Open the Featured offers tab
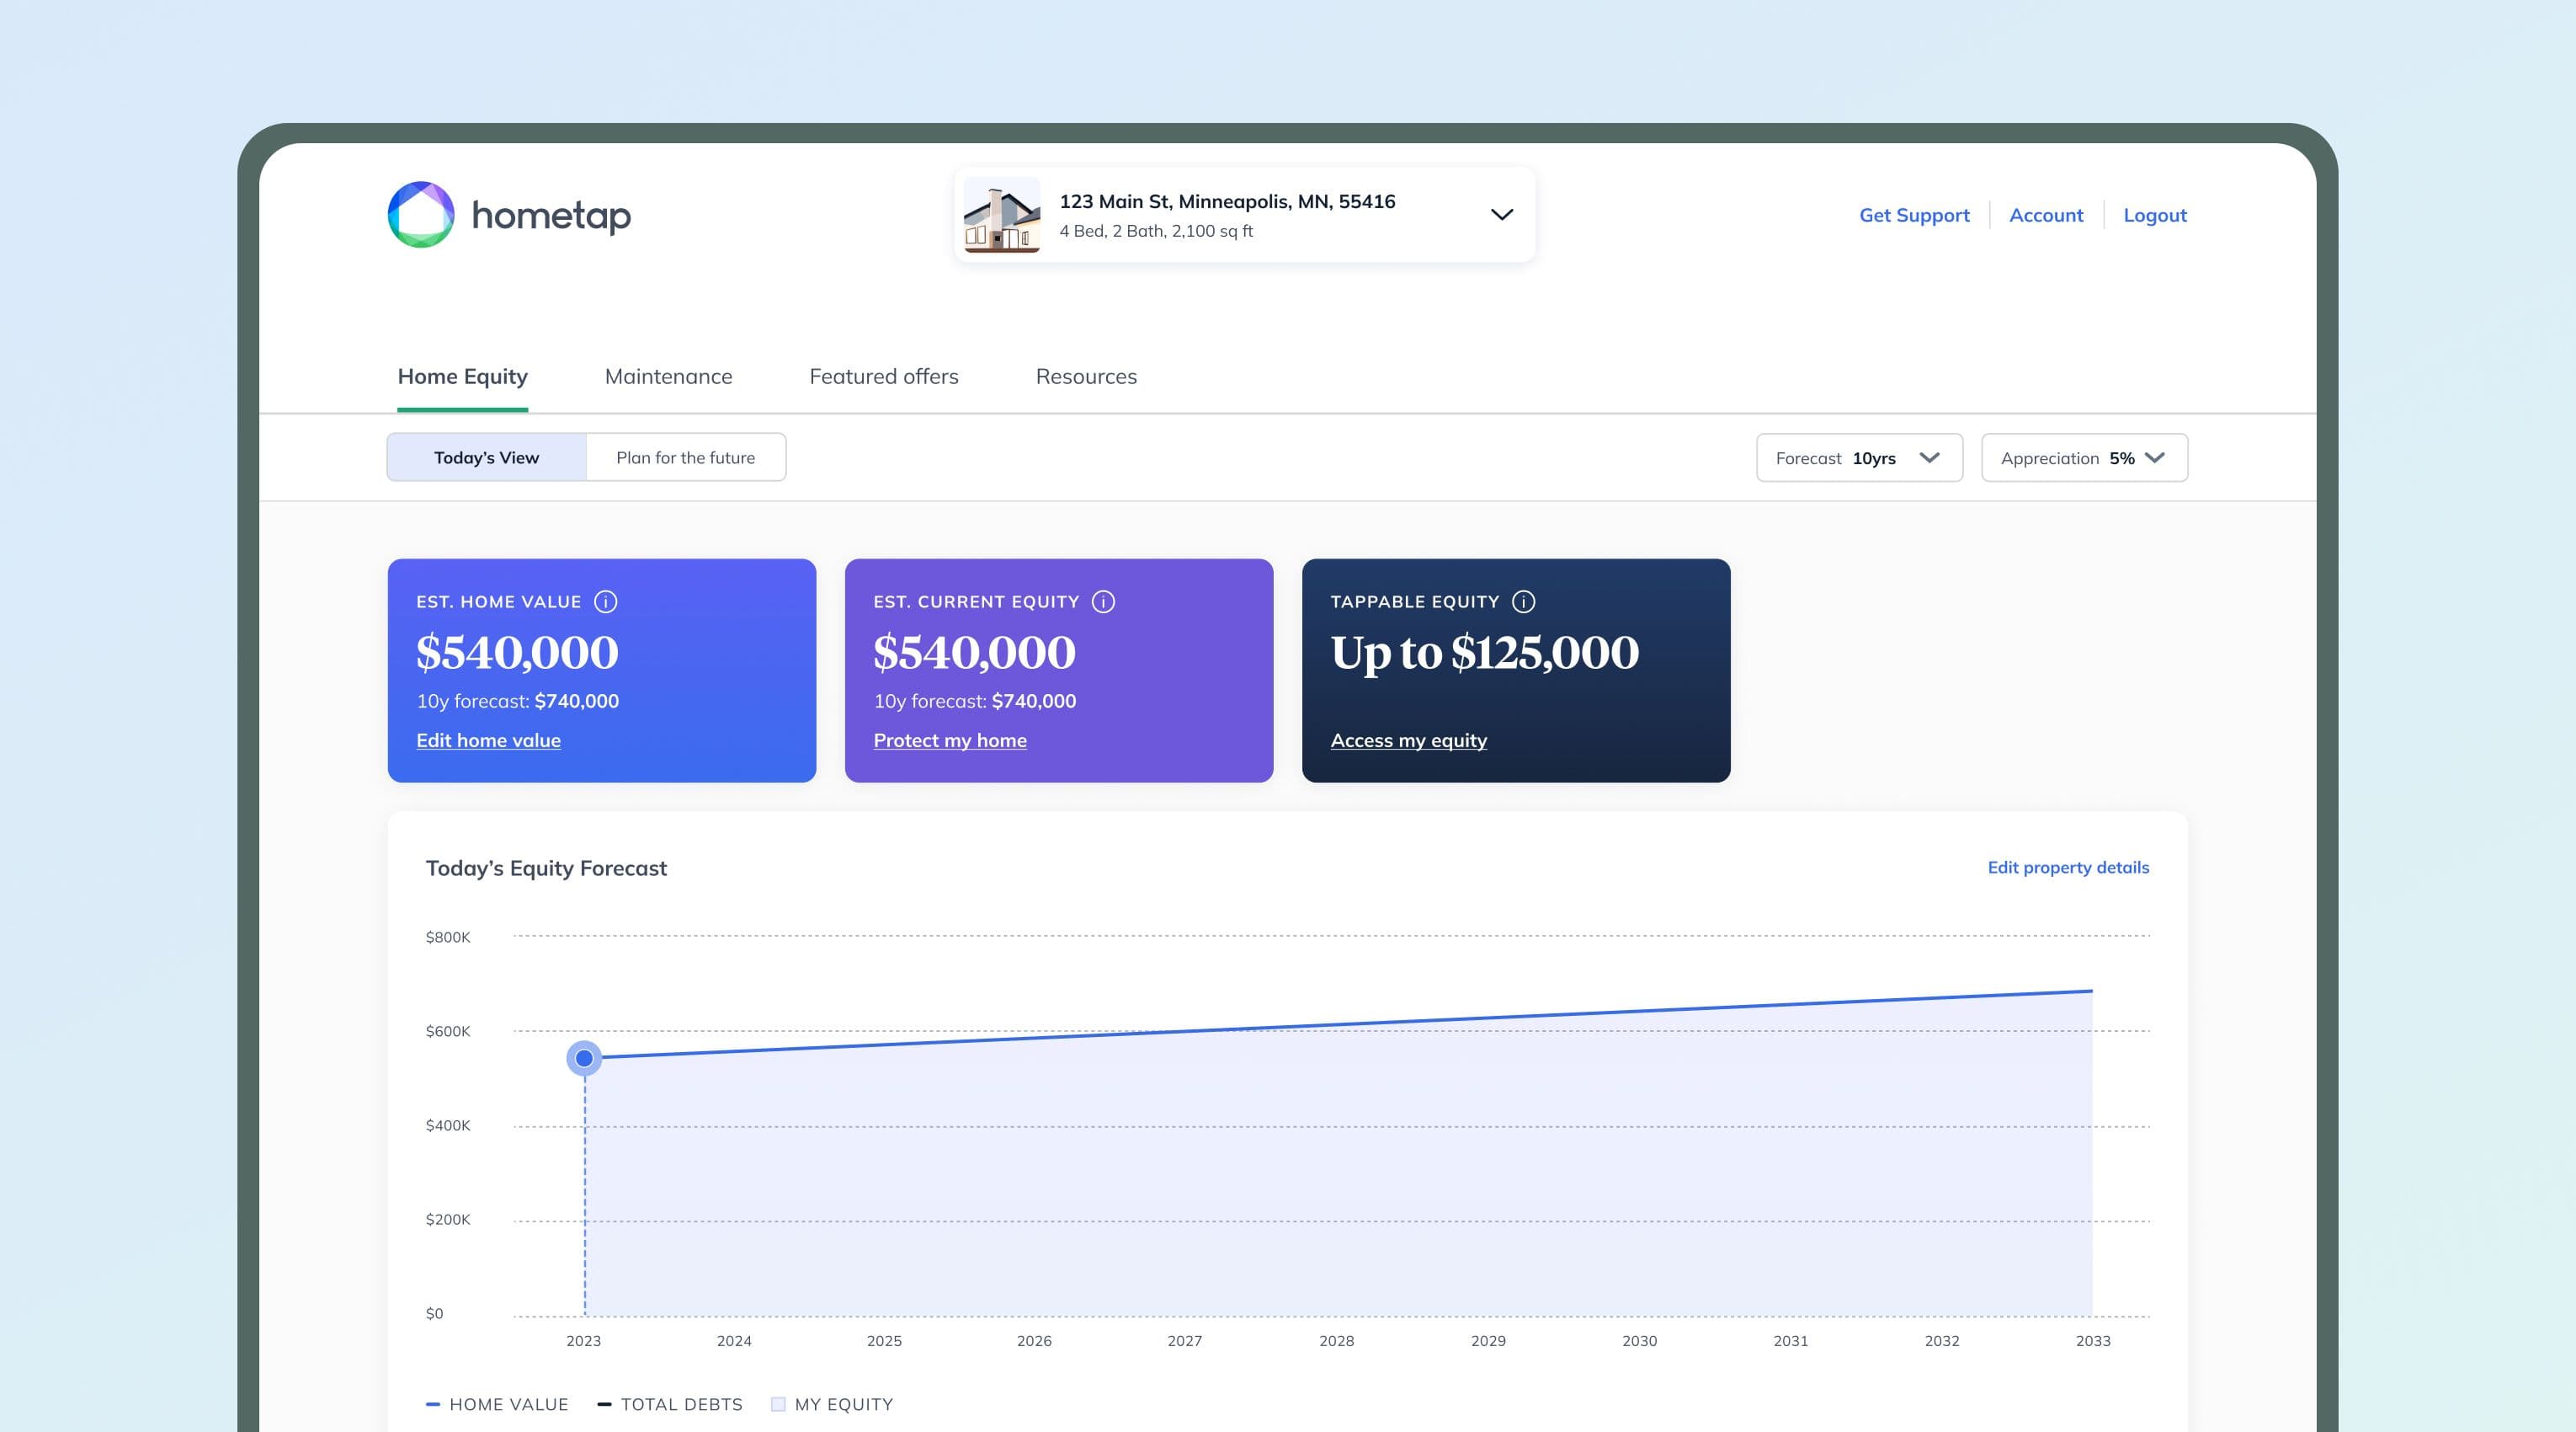Image resolution: width=2576 pixels, height=1432 pixels. point(883,377)
